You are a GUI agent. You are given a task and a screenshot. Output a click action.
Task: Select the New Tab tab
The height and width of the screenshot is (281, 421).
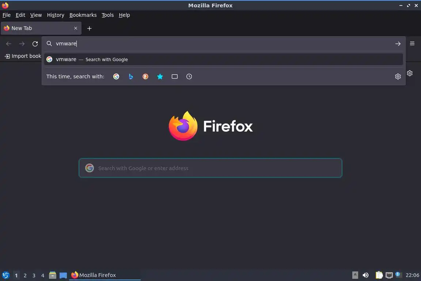coord(41,28)
